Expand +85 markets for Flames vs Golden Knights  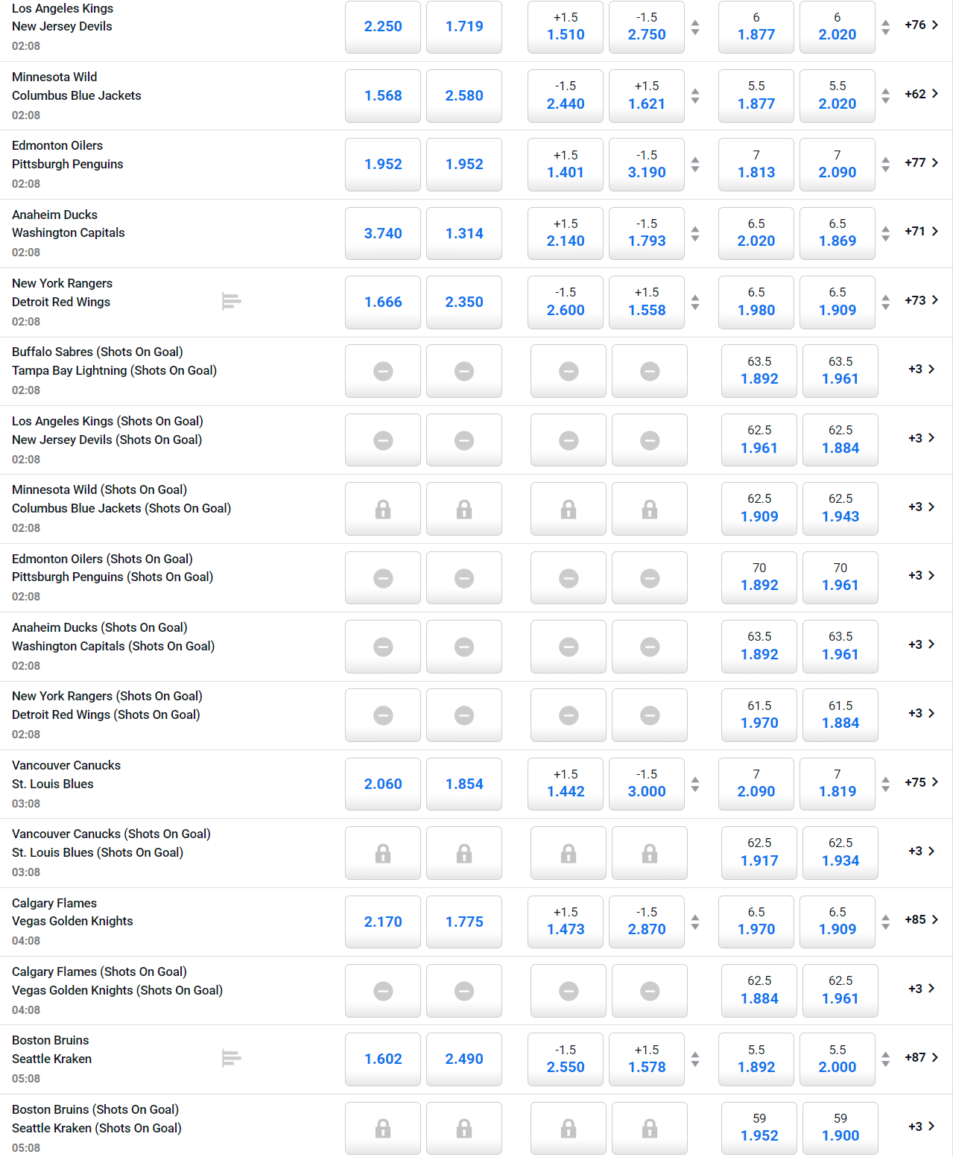[x=921, y=920]
